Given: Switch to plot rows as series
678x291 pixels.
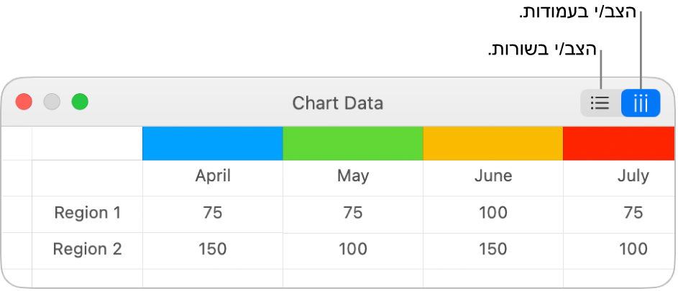Looking at the screenshot, I should tap(600, 103).
